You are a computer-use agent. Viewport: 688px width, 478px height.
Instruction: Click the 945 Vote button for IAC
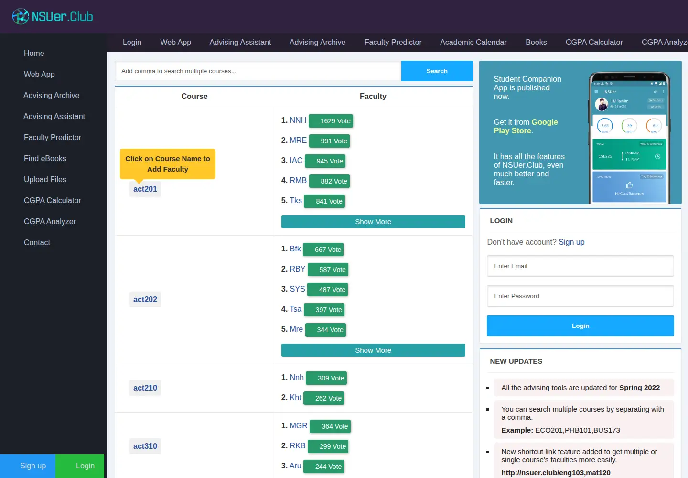325,161
